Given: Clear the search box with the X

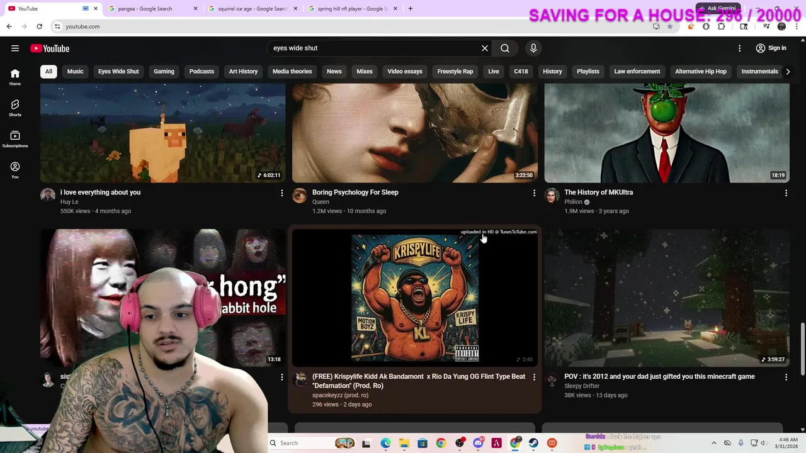Looking at the screenshot, I should 485,48.
